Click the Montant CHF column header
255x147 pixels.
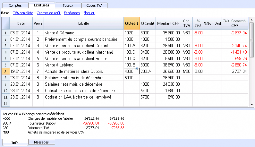click(x=168, y=23)
